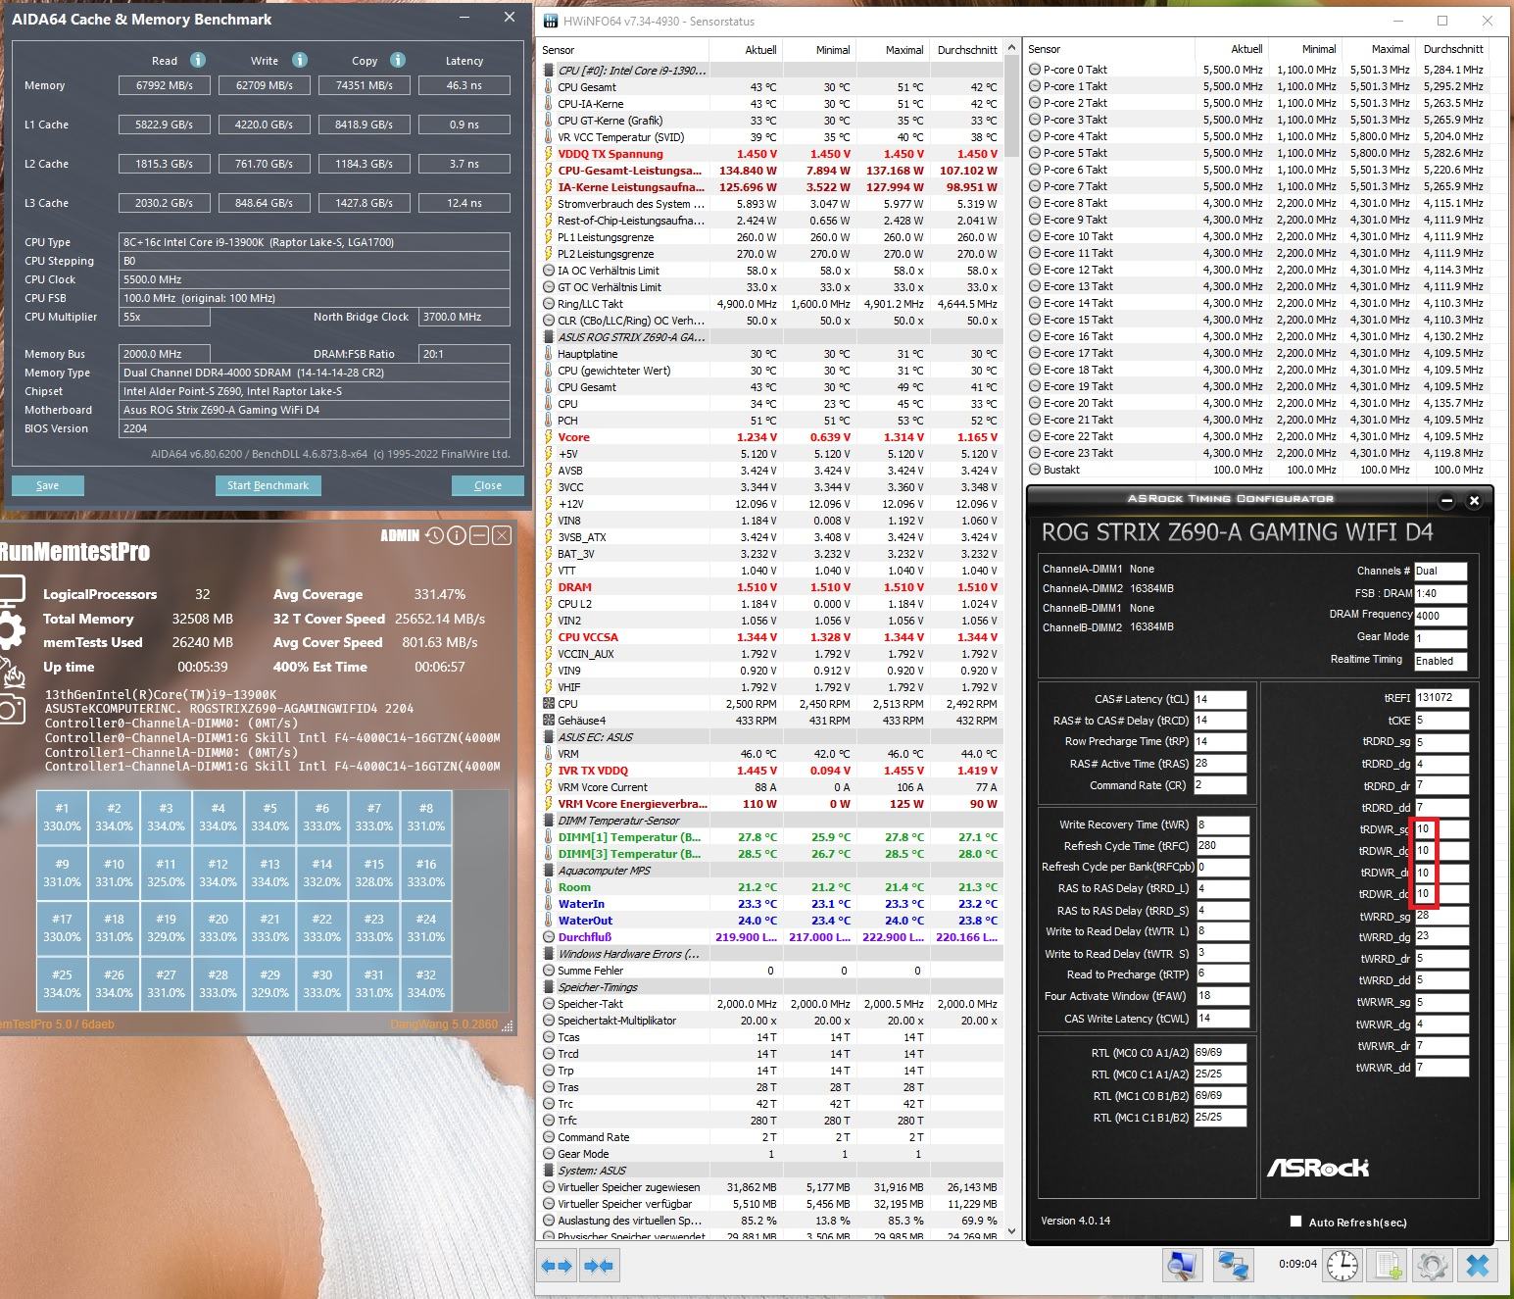Minimize the AIDA64 benchmark window
Image resolution: width=1514 pixels, height=1299 pixels.
pos(463,17)
